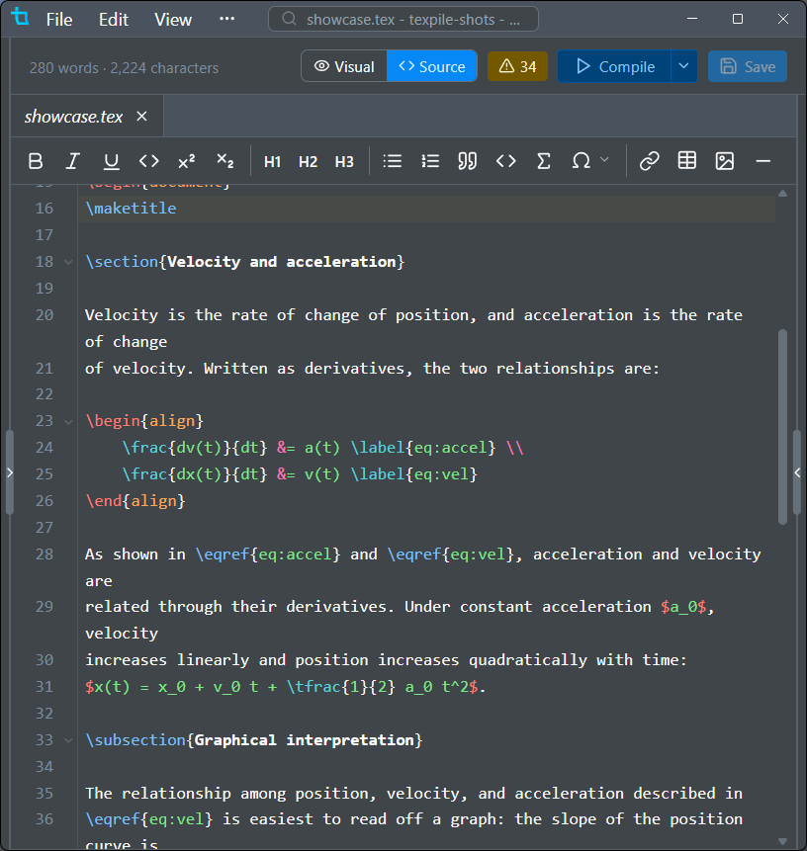807x851 pixels.
Task: Click the showcase.tex title search box
Action: coord(403,20)
